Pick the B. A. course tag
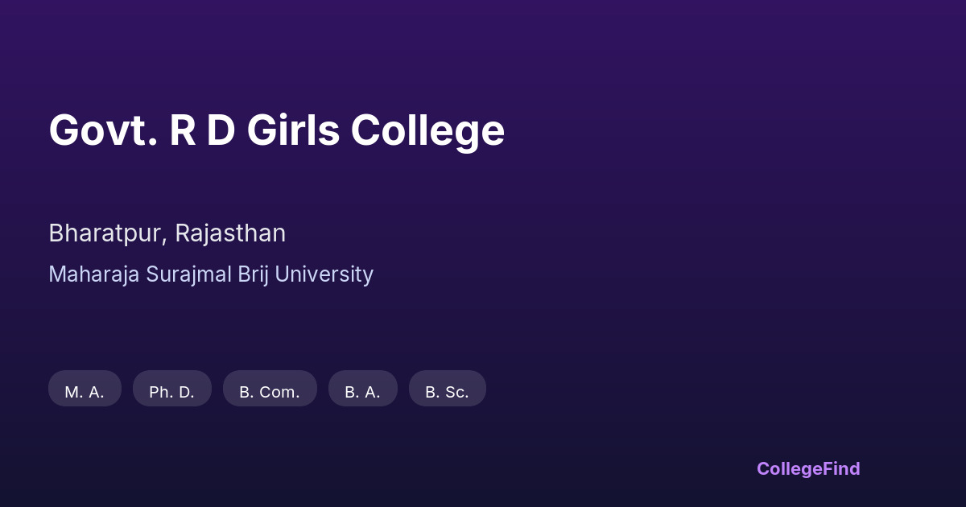Viewport: 966px width, 507px height. pyautogui.click(x=362, y=392)
